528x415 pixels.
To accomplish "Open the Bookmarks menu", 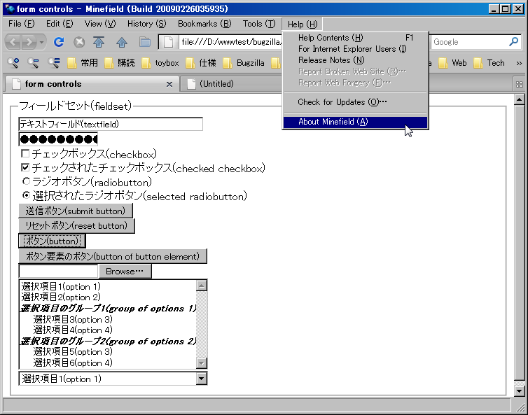I will pos(204,24).
